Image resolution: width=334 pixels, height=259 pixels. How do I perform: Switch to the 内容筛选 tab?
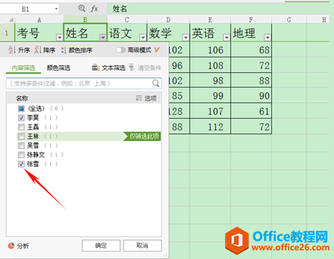click(23, 68)
